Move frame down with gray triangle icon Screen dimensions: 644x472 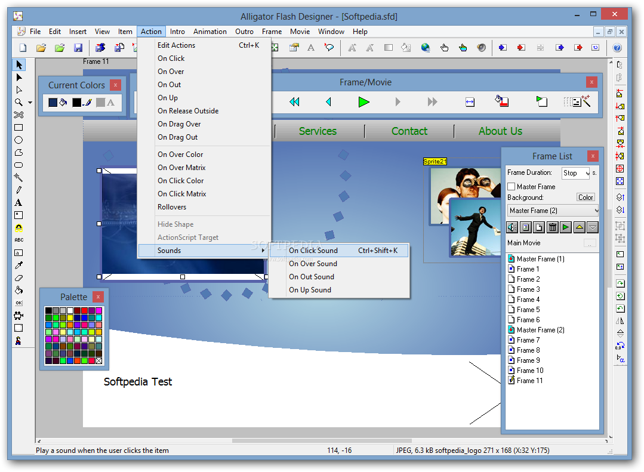tap(592, 227)
